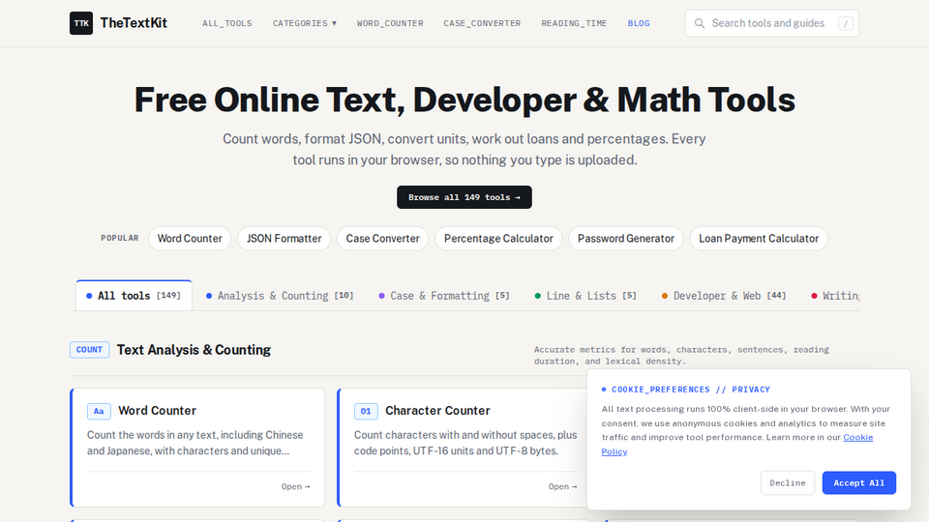929x522 pixels.
Task: Go to the BLOG page
Action: 639,23
